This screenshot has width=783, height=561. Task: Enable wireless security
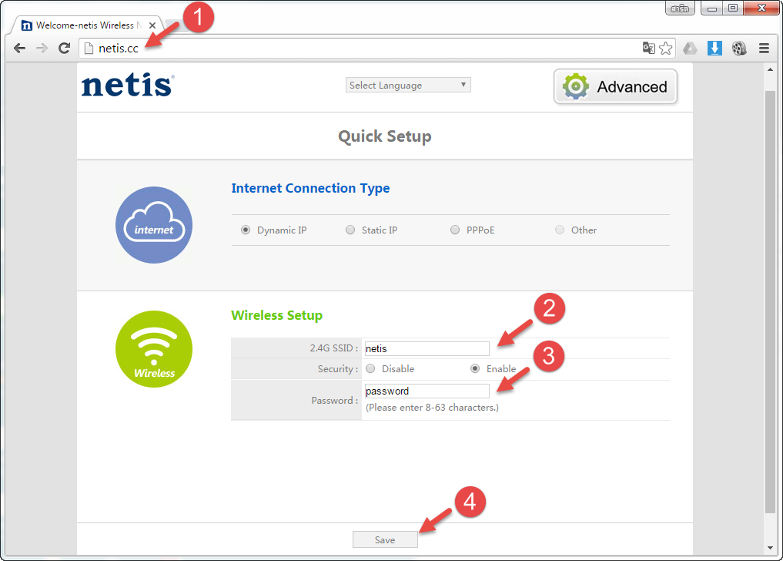point(475,368)
